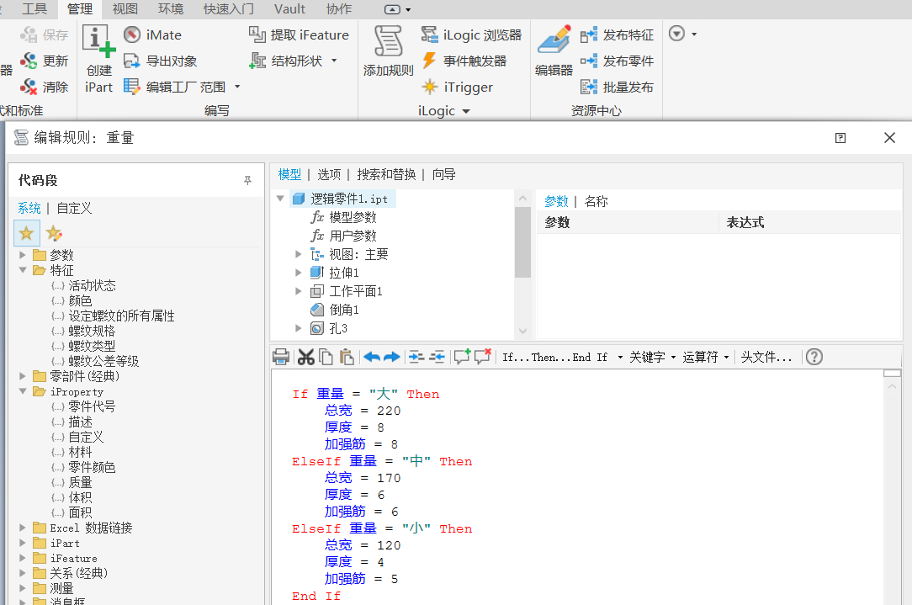Select 模型参数 in model tree

353,218
